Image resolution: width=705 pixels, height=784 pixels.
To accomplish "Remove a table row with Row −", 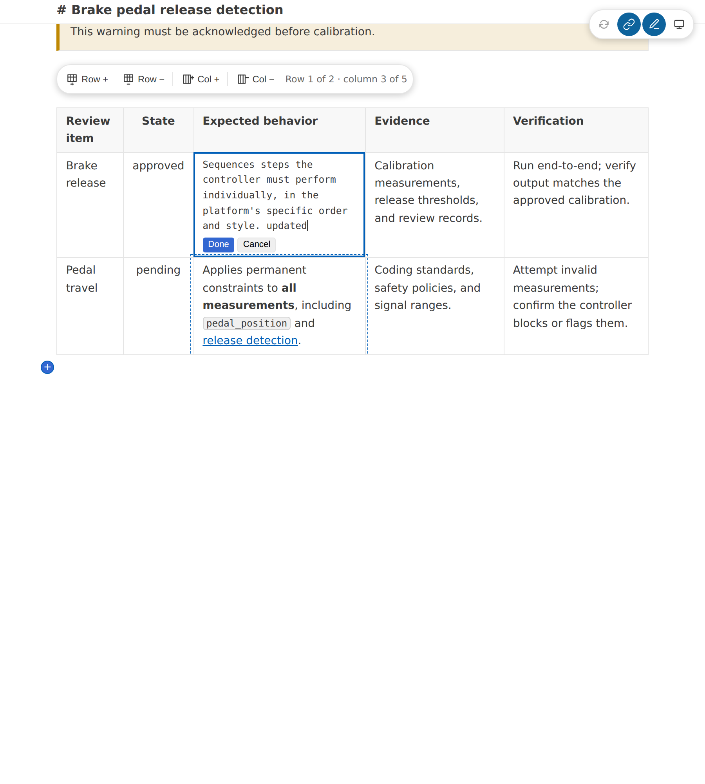I will pyautogui.click(x=144, y=79).
